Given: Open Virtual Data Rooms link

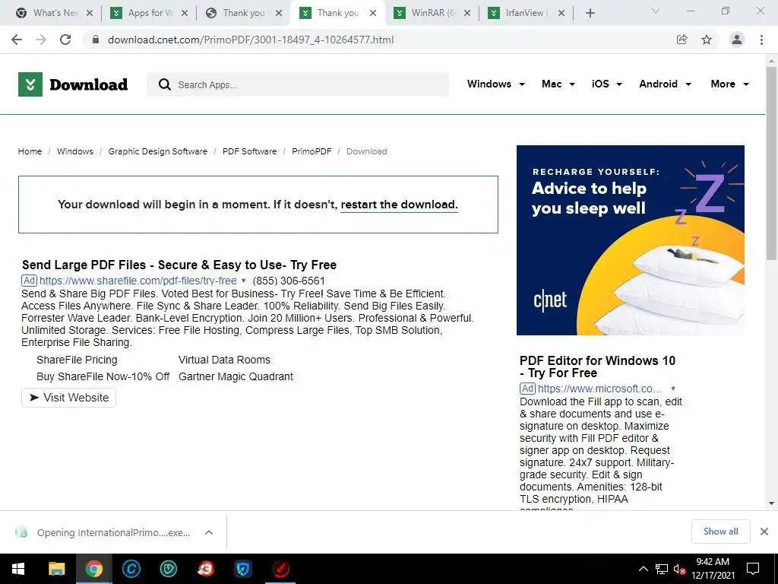Looking at the screenshot, I should (x=224, y=360).
